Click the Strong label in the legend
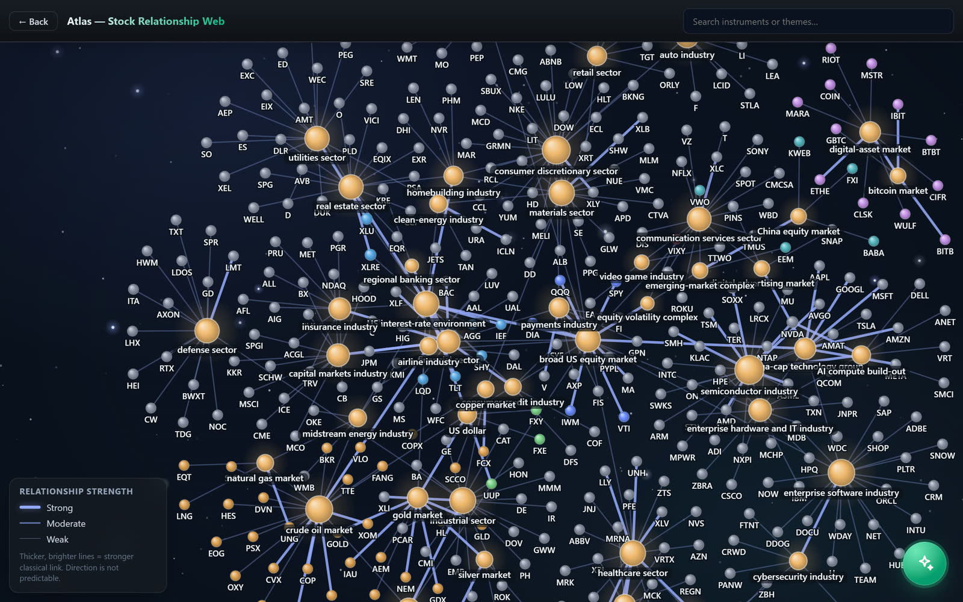The image size is (963, 602). pos(60,508)
